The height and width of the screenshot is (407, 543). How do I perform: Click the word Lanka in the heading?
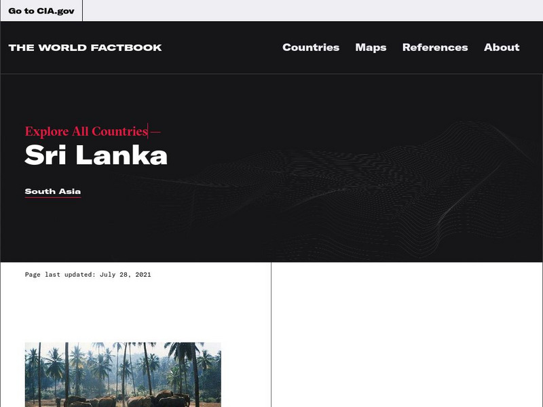[121, 155]
